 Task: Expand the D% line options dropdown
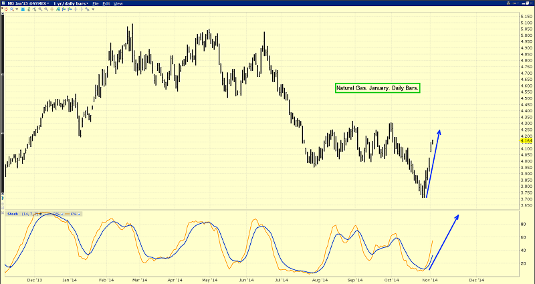pos(64,214)
